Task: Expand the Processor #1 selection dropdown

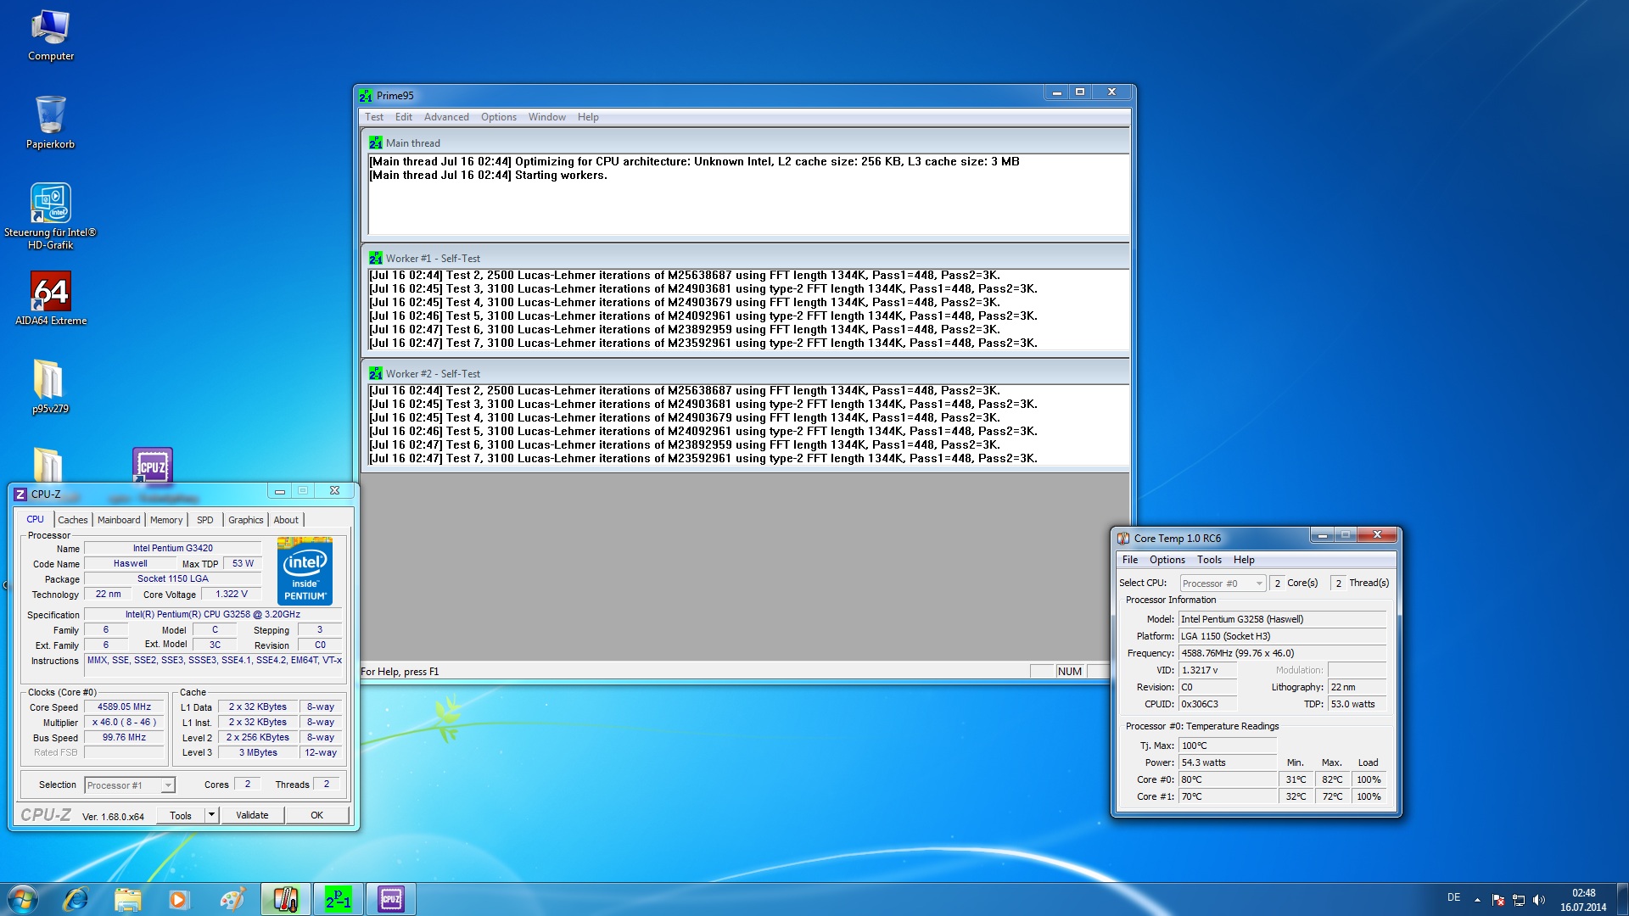Action: 168,785
